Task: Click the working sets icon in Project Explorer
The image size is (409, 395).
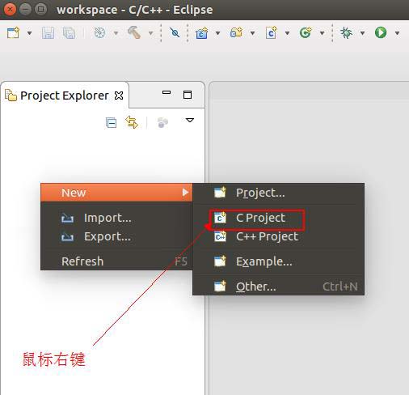Action: pyautogui.click(x=162, y=122)
